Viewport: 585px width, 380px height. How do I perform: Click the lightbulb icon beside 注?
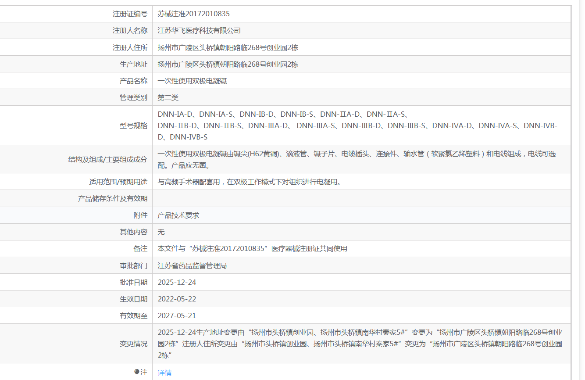click(137, 372)
